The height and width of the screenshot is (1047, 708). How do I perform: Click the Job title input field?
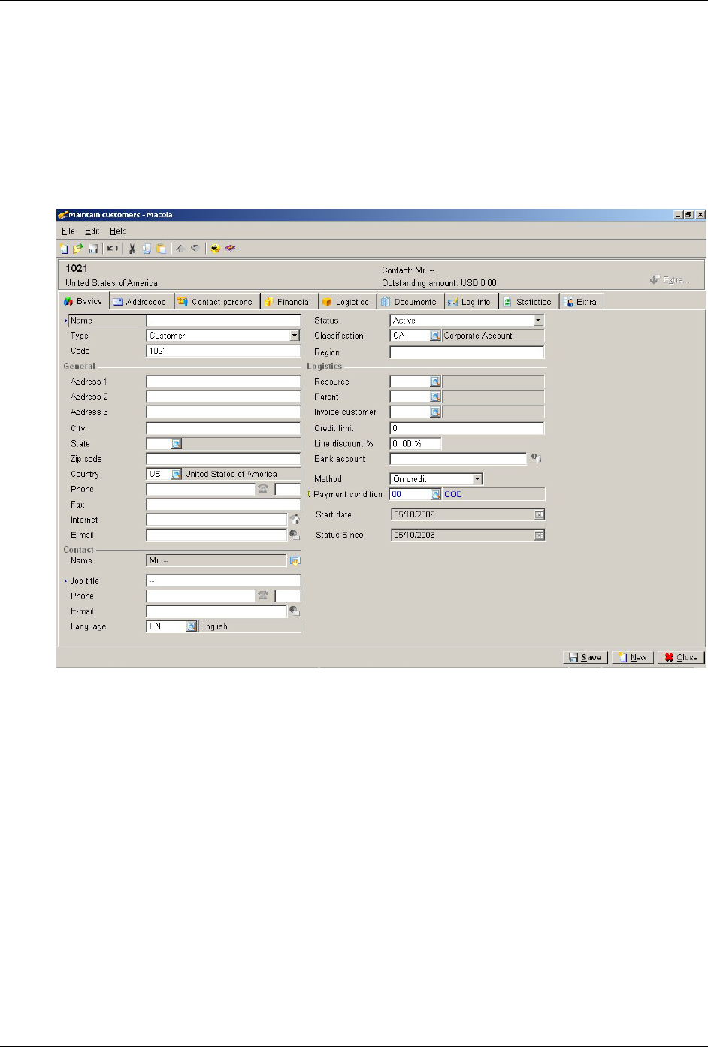[223, 581]
